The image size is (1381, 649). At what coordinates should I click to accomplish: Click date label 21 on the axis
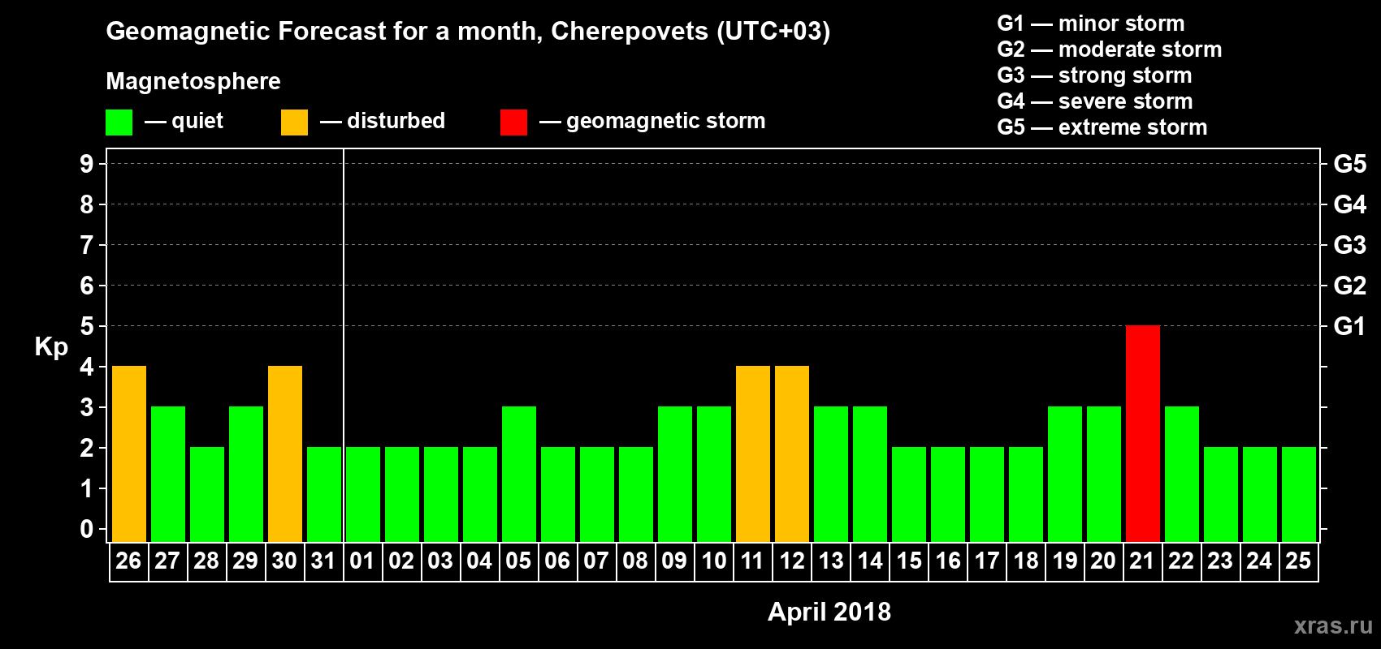1142,561
